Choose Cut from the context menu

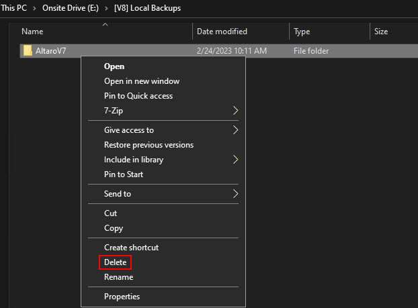pos(110,213)
